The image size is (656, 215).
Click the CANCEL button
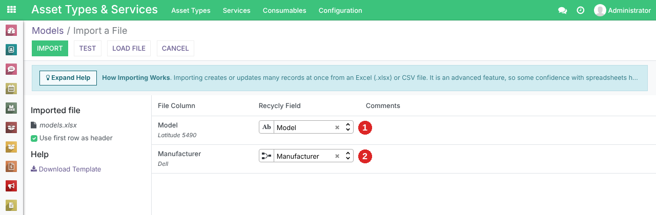click(x=175, y=49)
